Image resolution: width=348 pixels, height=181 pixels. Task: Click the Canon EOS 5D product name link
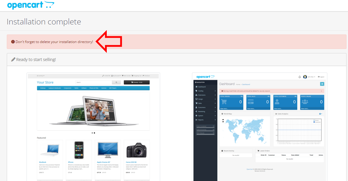pyautogui.click(x=131, y=162)
